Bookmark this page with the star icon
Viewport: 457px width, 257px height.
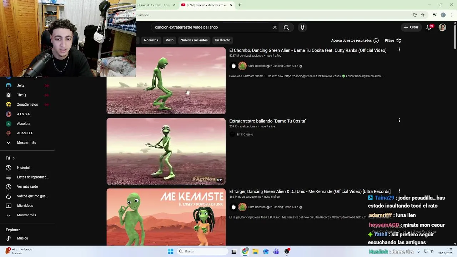[x=423, y=15]
